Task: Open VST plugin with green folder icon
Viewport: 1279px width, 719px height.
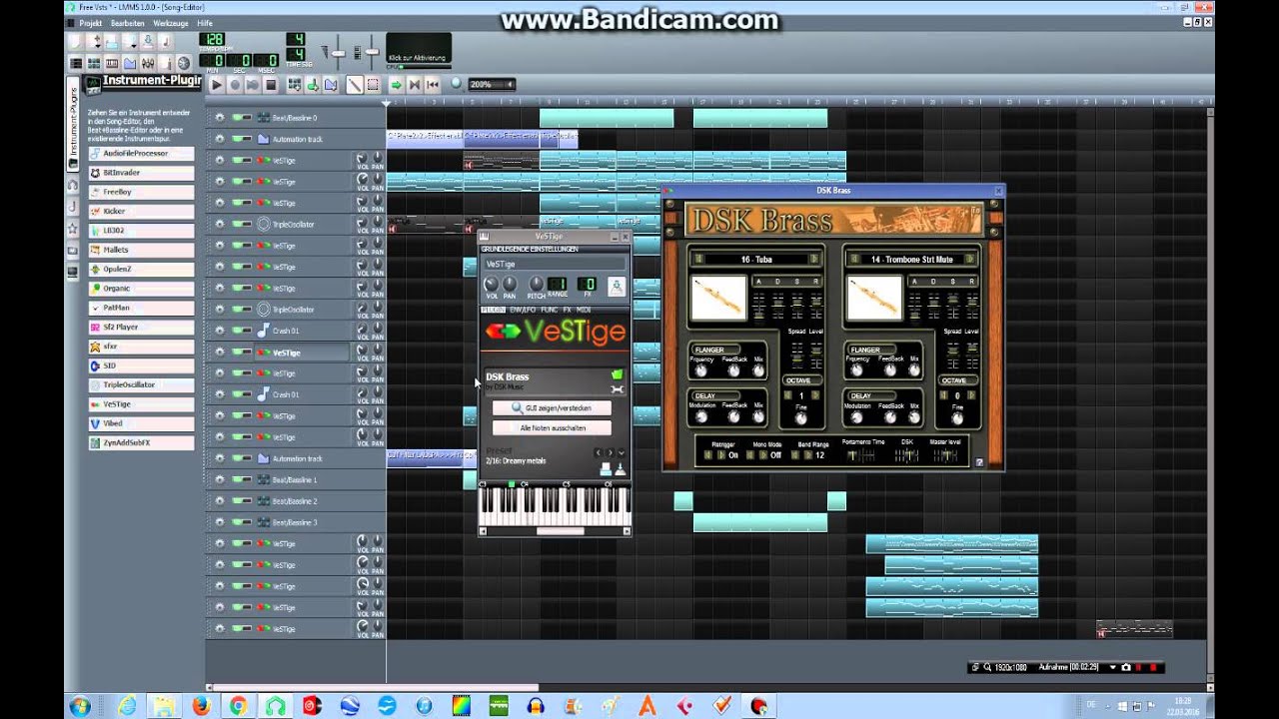Action: tap(618, 374)
